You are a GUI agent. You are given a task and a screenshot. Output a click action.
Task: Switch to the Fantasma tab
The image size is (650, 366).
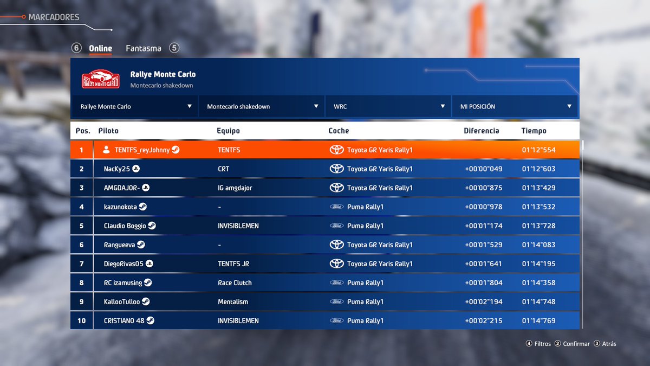click(x=144, y=48)
